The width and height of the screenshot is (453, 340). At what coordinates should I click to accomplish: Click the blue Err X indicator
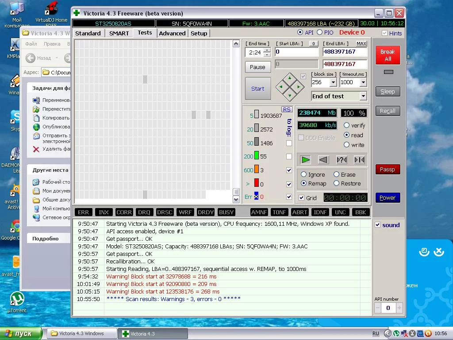tap(256, 197)
